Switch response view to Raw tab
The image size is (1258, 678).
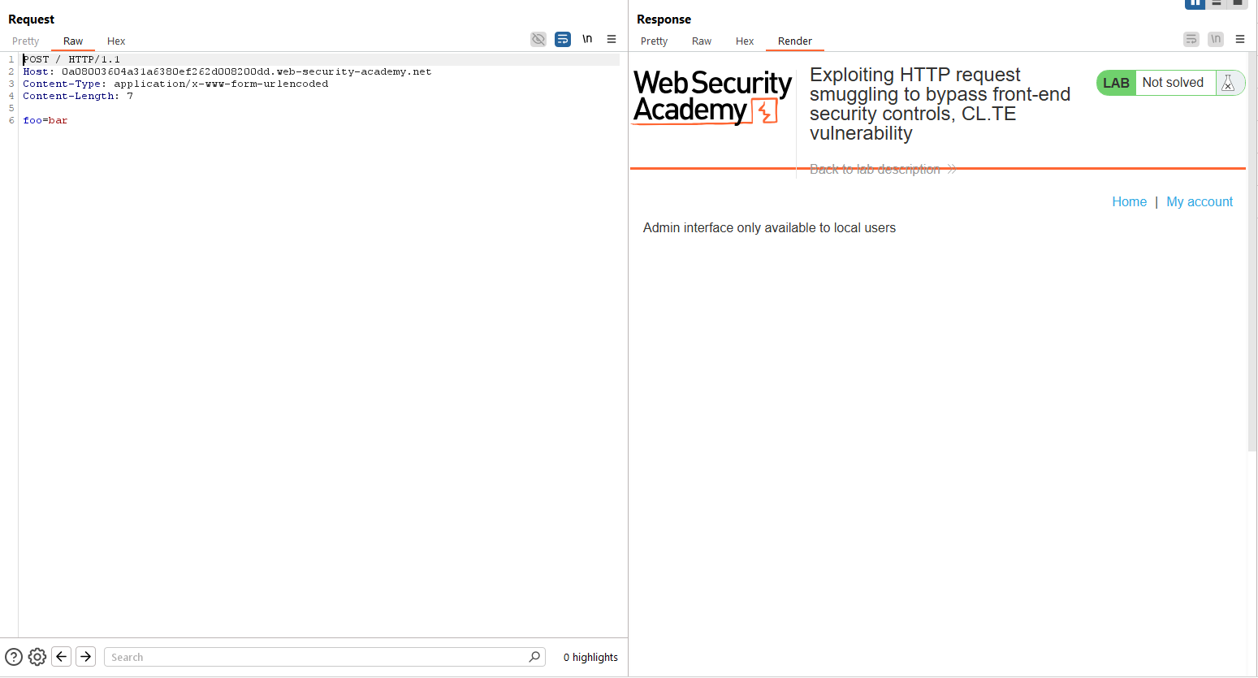point(702,41)
